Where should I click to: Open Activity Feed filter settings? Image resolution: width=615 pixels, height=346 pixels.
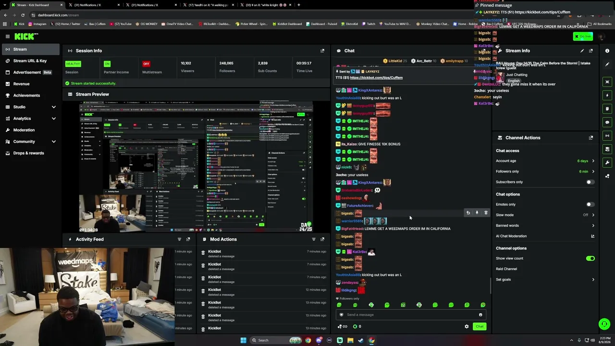tap(179, 239)
